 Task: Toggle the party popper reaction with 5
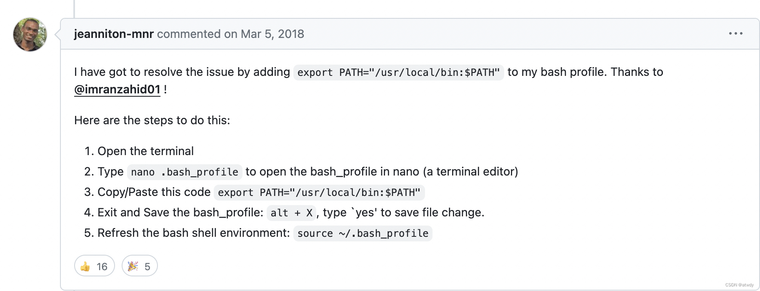(139, 266)
